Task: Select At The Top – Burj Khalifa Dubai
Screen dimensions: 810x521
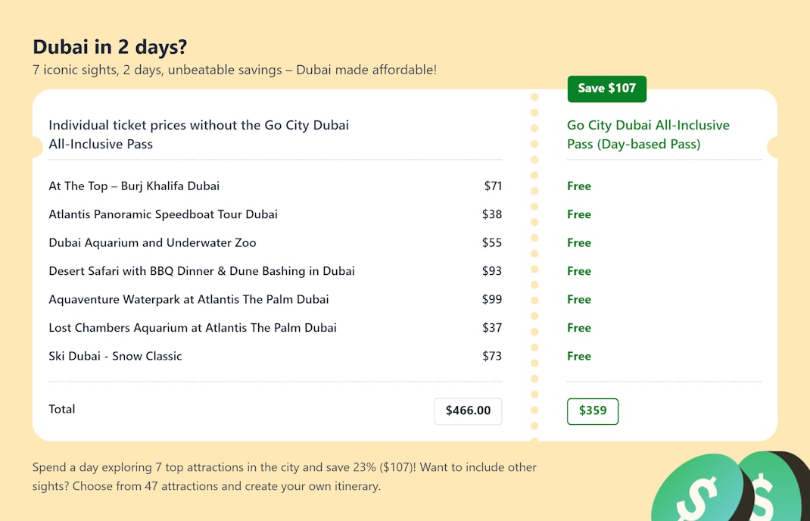Action: click(134, 186)
